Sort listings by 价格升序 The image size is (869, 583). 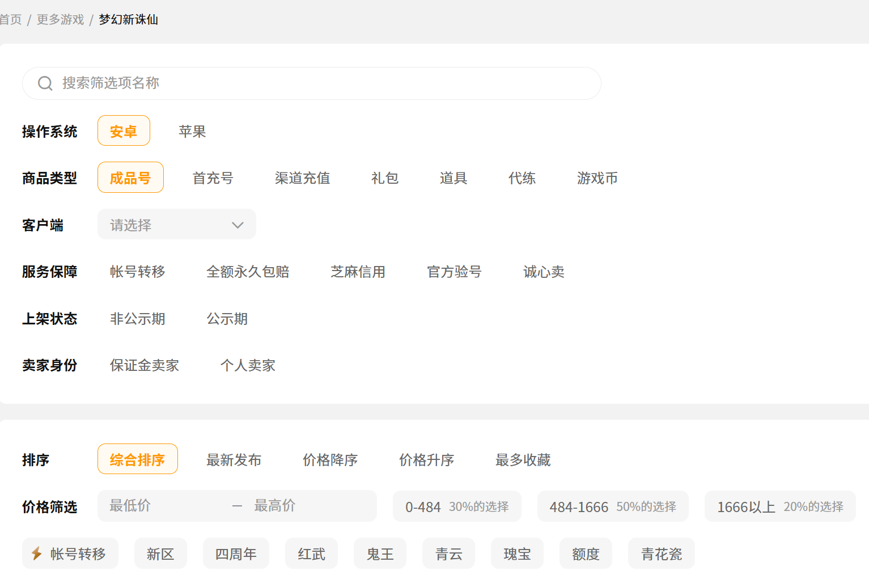426,460
